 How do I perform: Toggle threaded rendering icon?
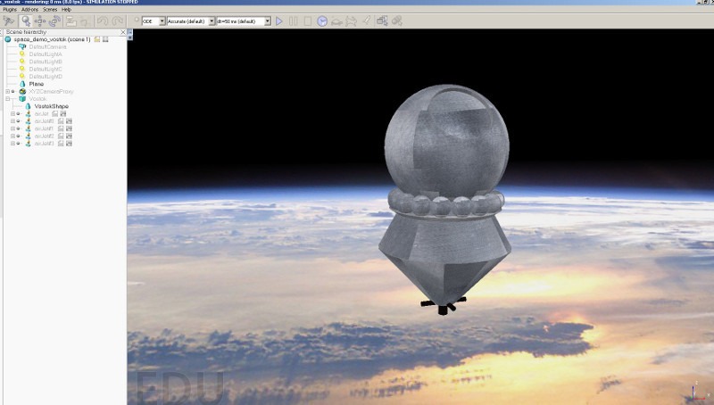tap(366, 21)
